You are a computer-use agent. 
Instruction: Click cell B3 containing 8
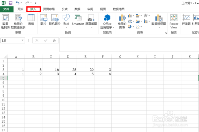point(33,70)
